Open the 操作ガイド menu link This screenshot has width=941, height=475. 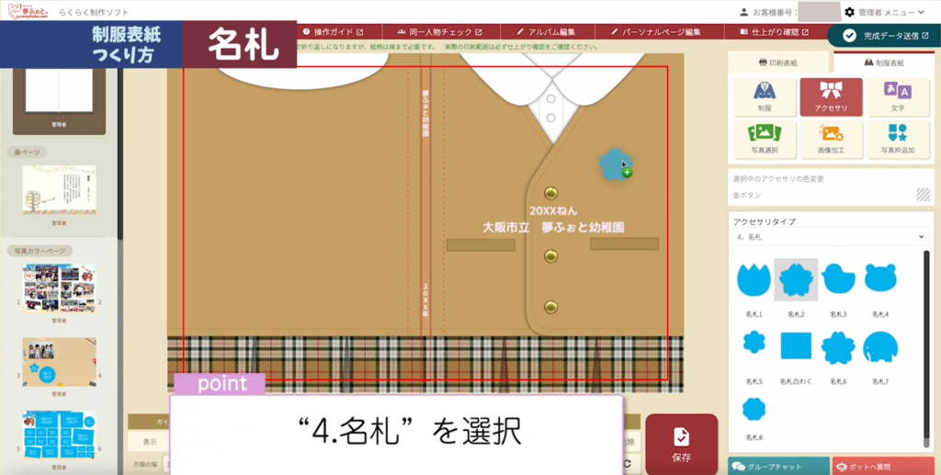332,32
